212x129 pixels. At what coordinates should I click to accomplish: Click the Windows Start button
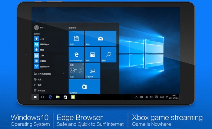pyautogui.click(x=35, y=97)
